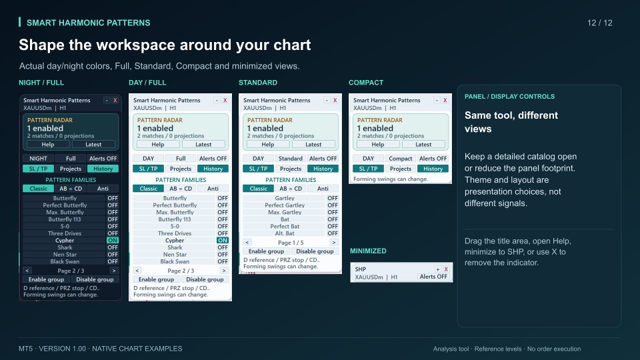Click Enable group in Day Full panel
The width and height of the screenshot is (640, 360).
coord(156,279)
